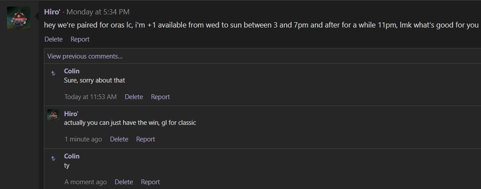This screenshot has height=189, width=481.
Task: Delete the "ty" comment posted a moment ago
Action: point(124,182)
